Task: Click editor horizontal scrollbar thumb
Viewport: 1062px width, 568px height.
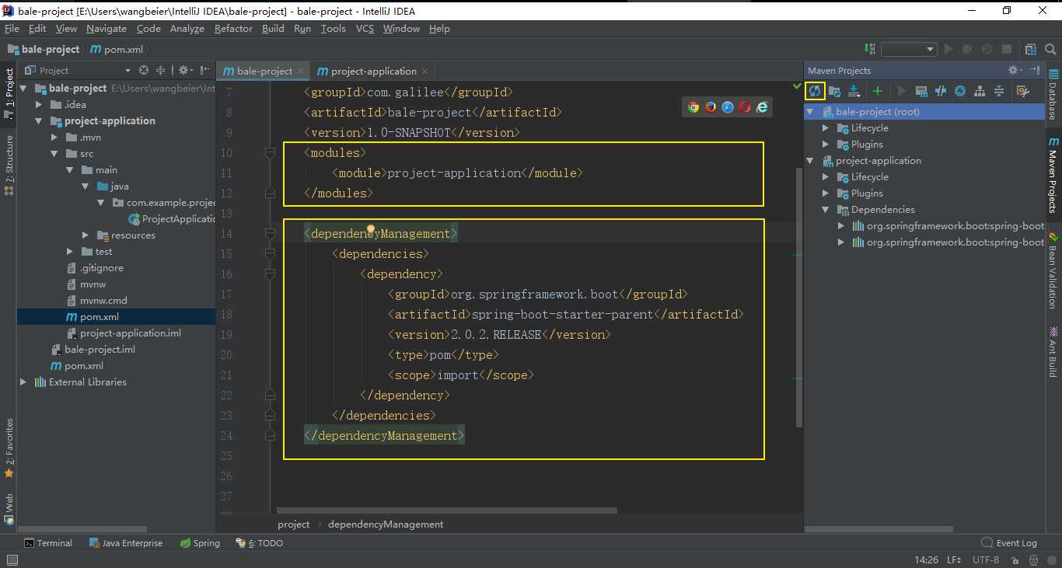Action: pyautogui.click(x=447, y=511)
